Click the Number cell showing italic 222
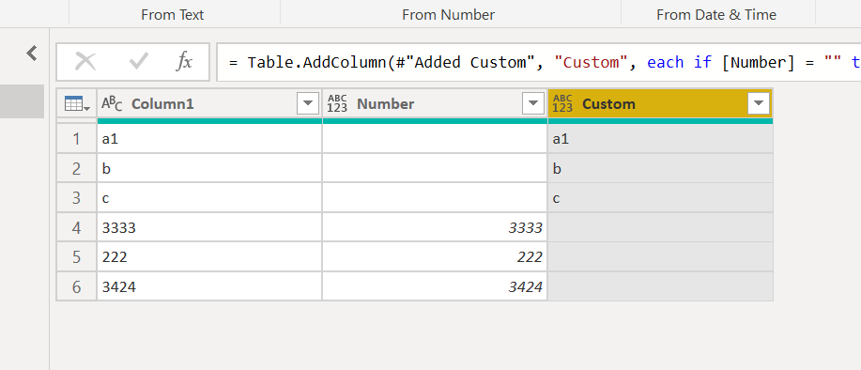The width and height of the screenshot is (861, 370). click(x=435, y=257)
